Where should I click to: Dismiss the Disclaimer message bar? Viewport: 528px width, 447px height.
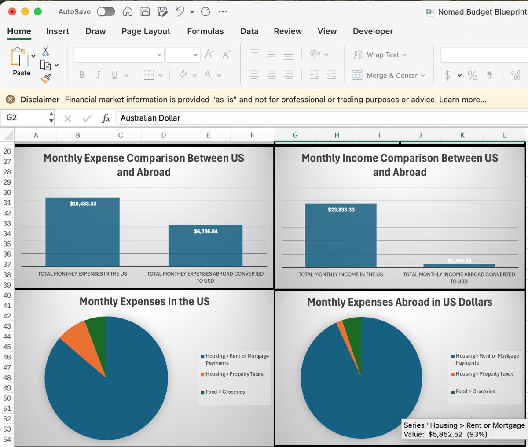coord(10,100)
